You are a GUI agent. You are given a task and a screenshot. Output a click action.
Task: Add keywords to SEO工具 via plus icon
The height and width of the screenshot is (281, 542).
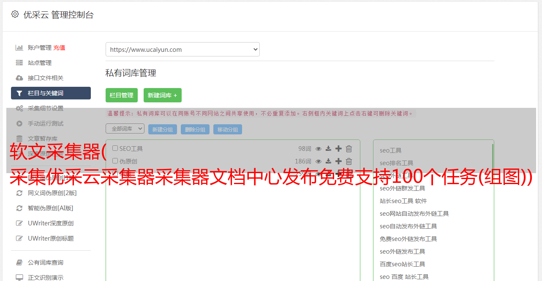[x=338, y=148]
